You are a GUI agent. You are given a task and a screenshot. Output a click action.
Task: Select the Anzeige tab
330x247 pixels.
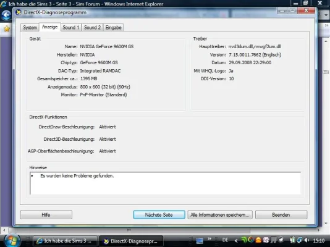click(x=49, y=27)
